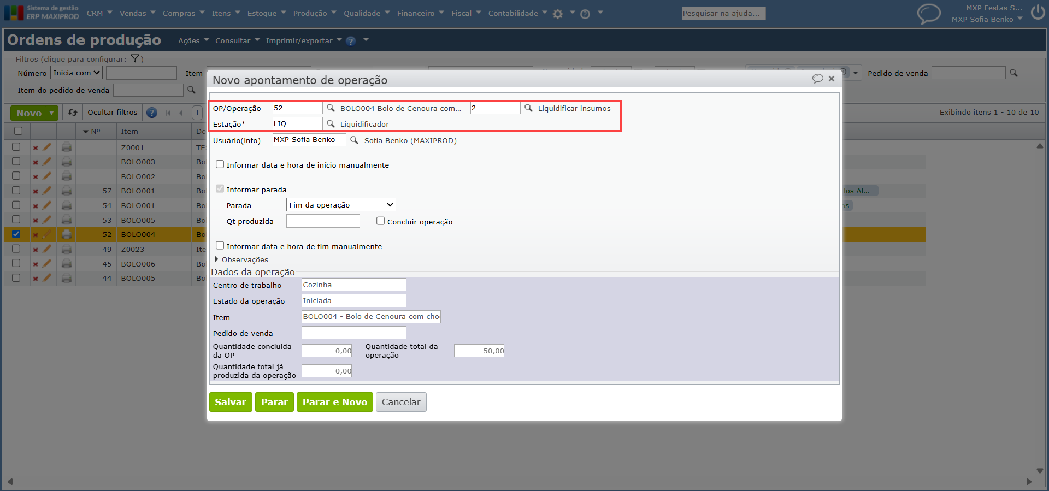Image resolution: width=1049 pixels, height=491 pixels.
Task: Click Parar button
Action: click(274, 402)
